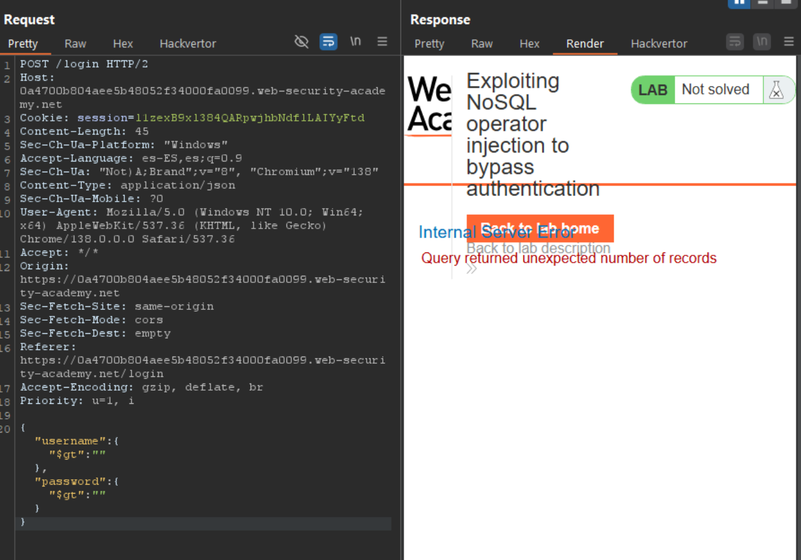Screen dimensions: 801x560
Task: Select the side-by-side split layout icon
Action: coord(739,3)
